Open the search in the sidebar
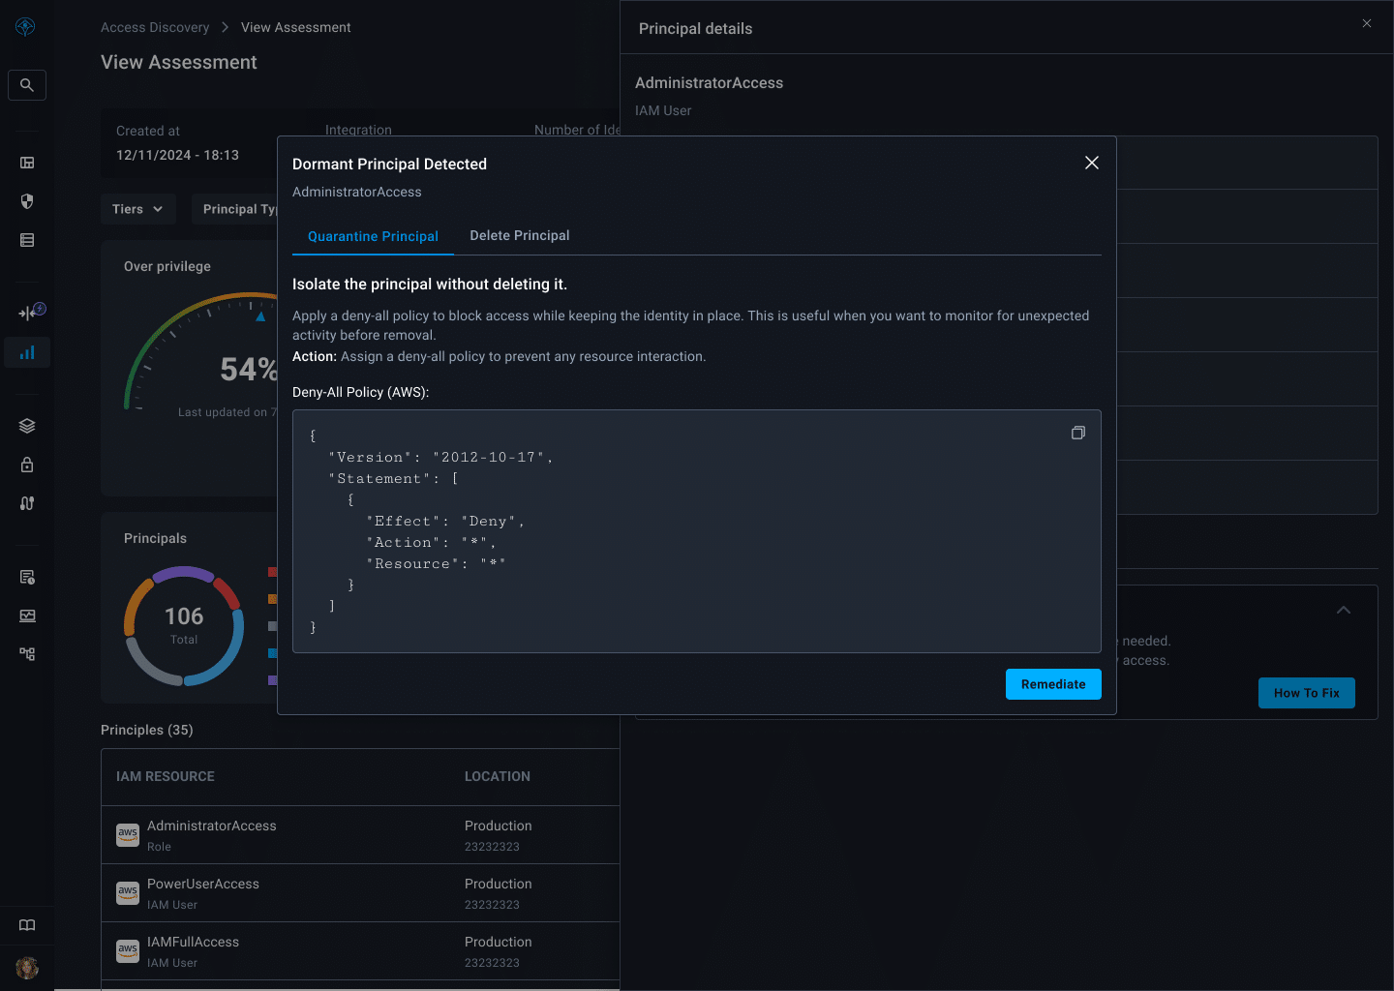Viewport: 1394px width, 991px height. coord(27,85)
